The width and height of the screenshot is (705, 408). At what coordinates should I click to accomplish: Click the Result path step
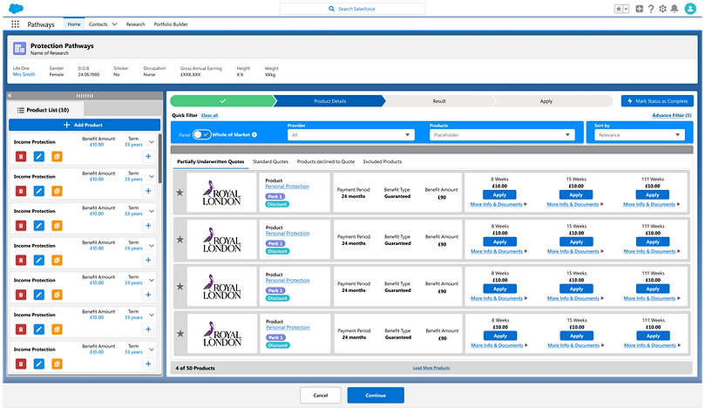tap(439, 101)
